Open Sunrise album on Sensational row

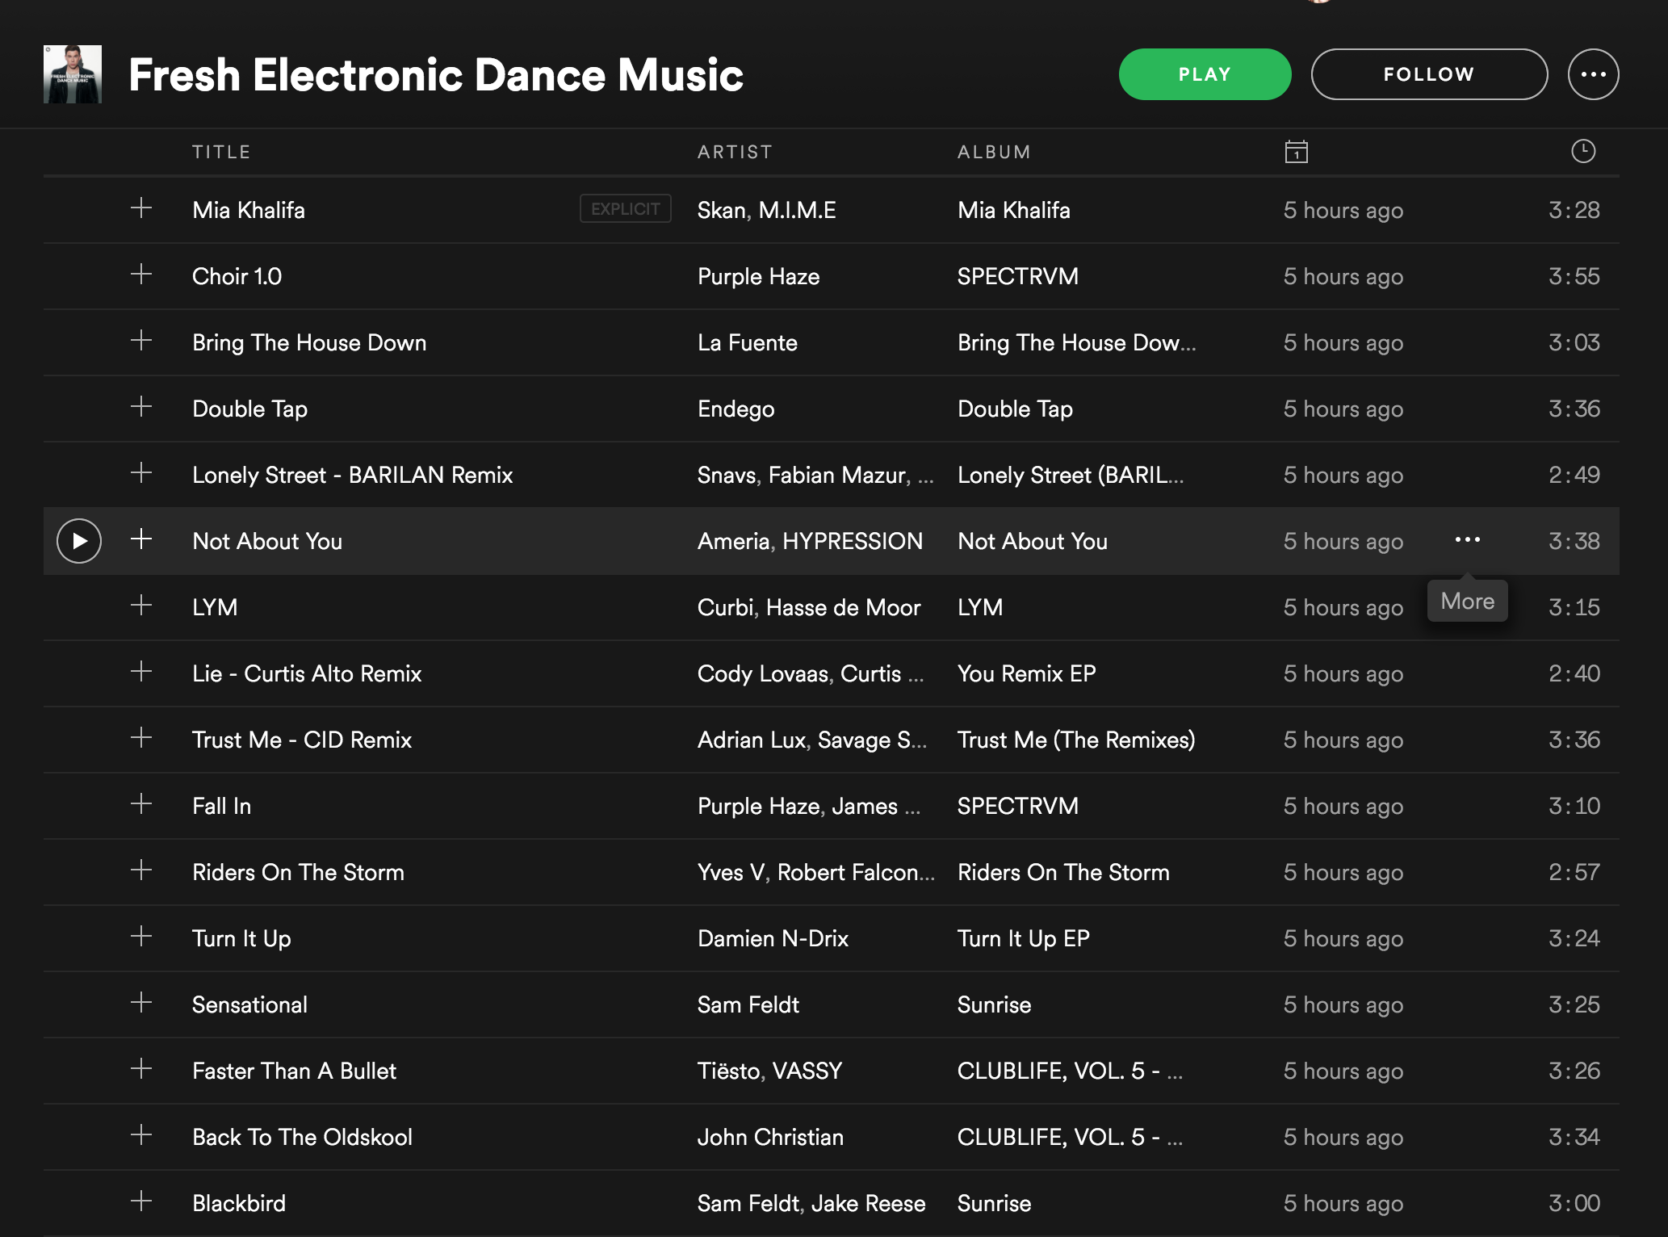point(995,1005)
